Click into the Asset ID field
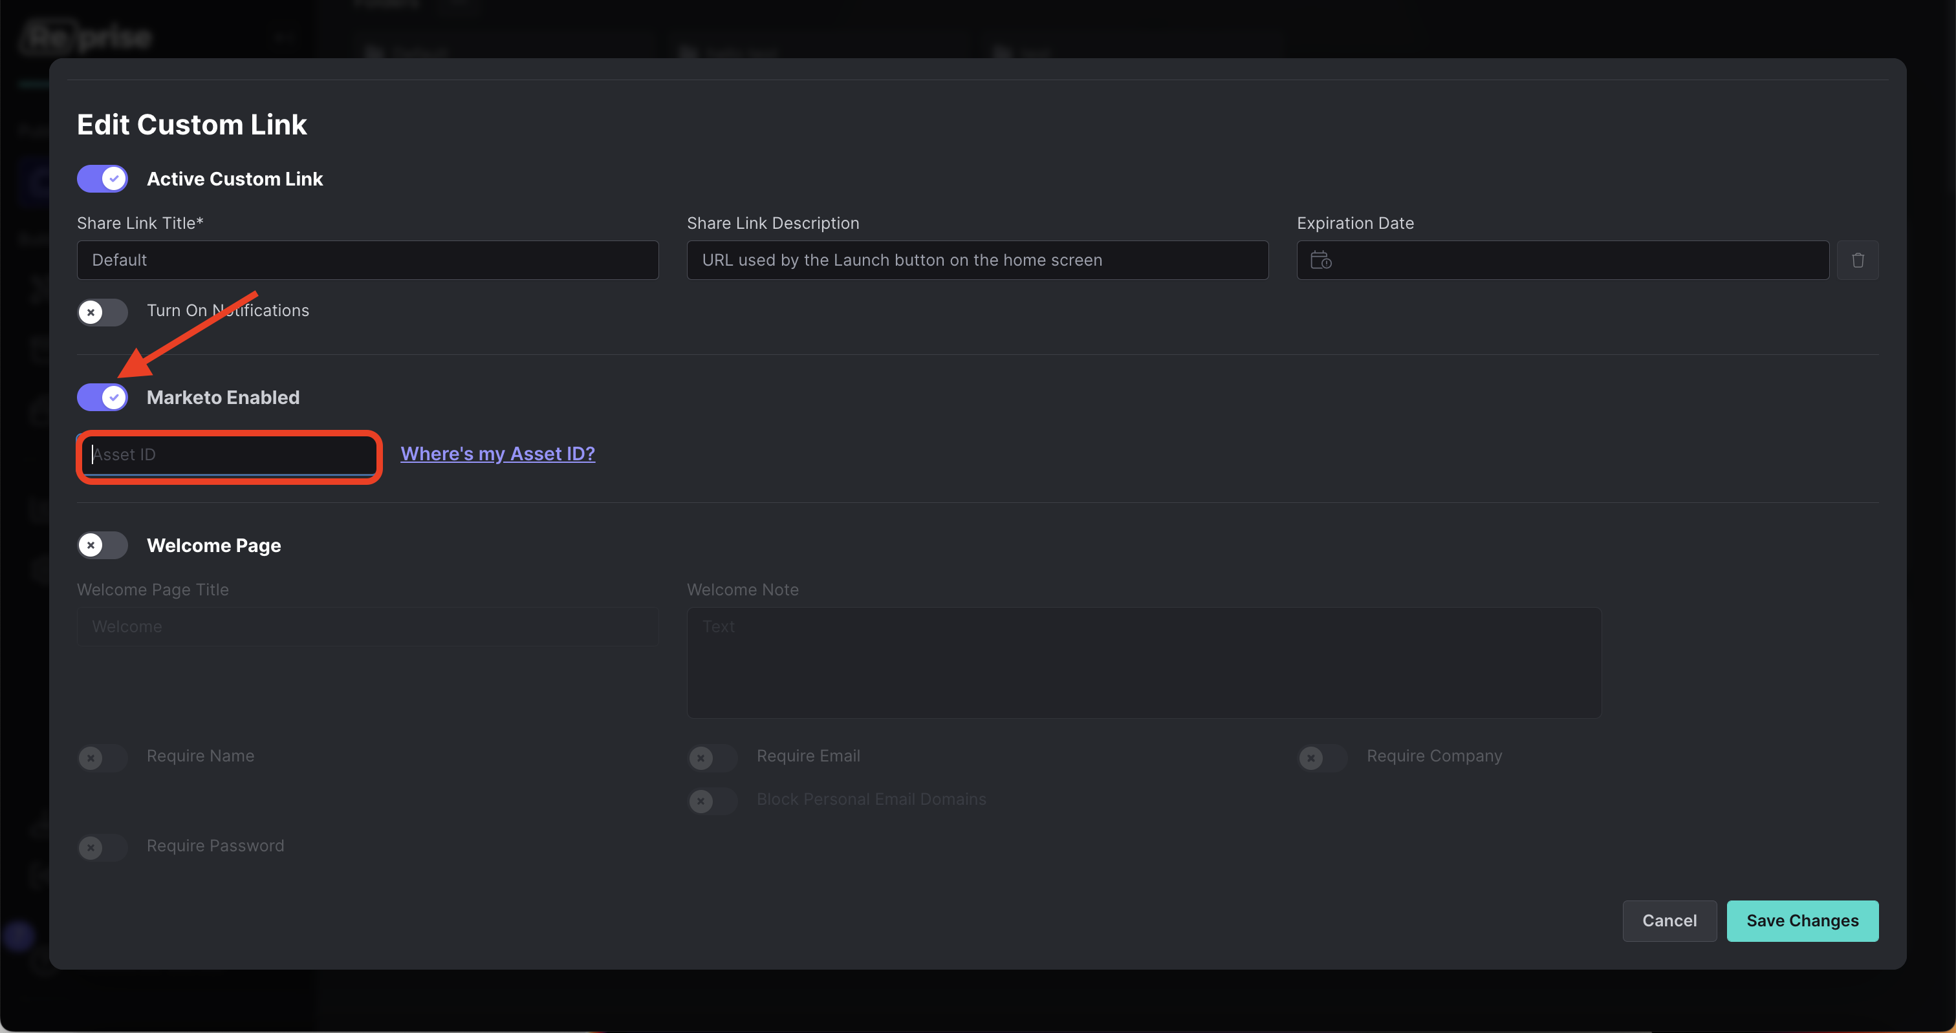 point(230,454)
